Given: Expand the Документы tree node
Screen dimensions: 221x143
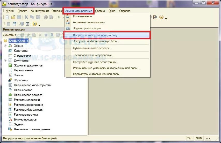Looking at the screenshot, I should click(5, 61).
